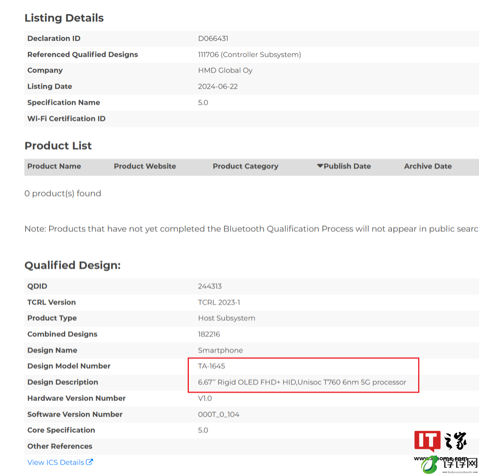Click the Product Name column header
The image size is (479, 474).
[54, 166]
